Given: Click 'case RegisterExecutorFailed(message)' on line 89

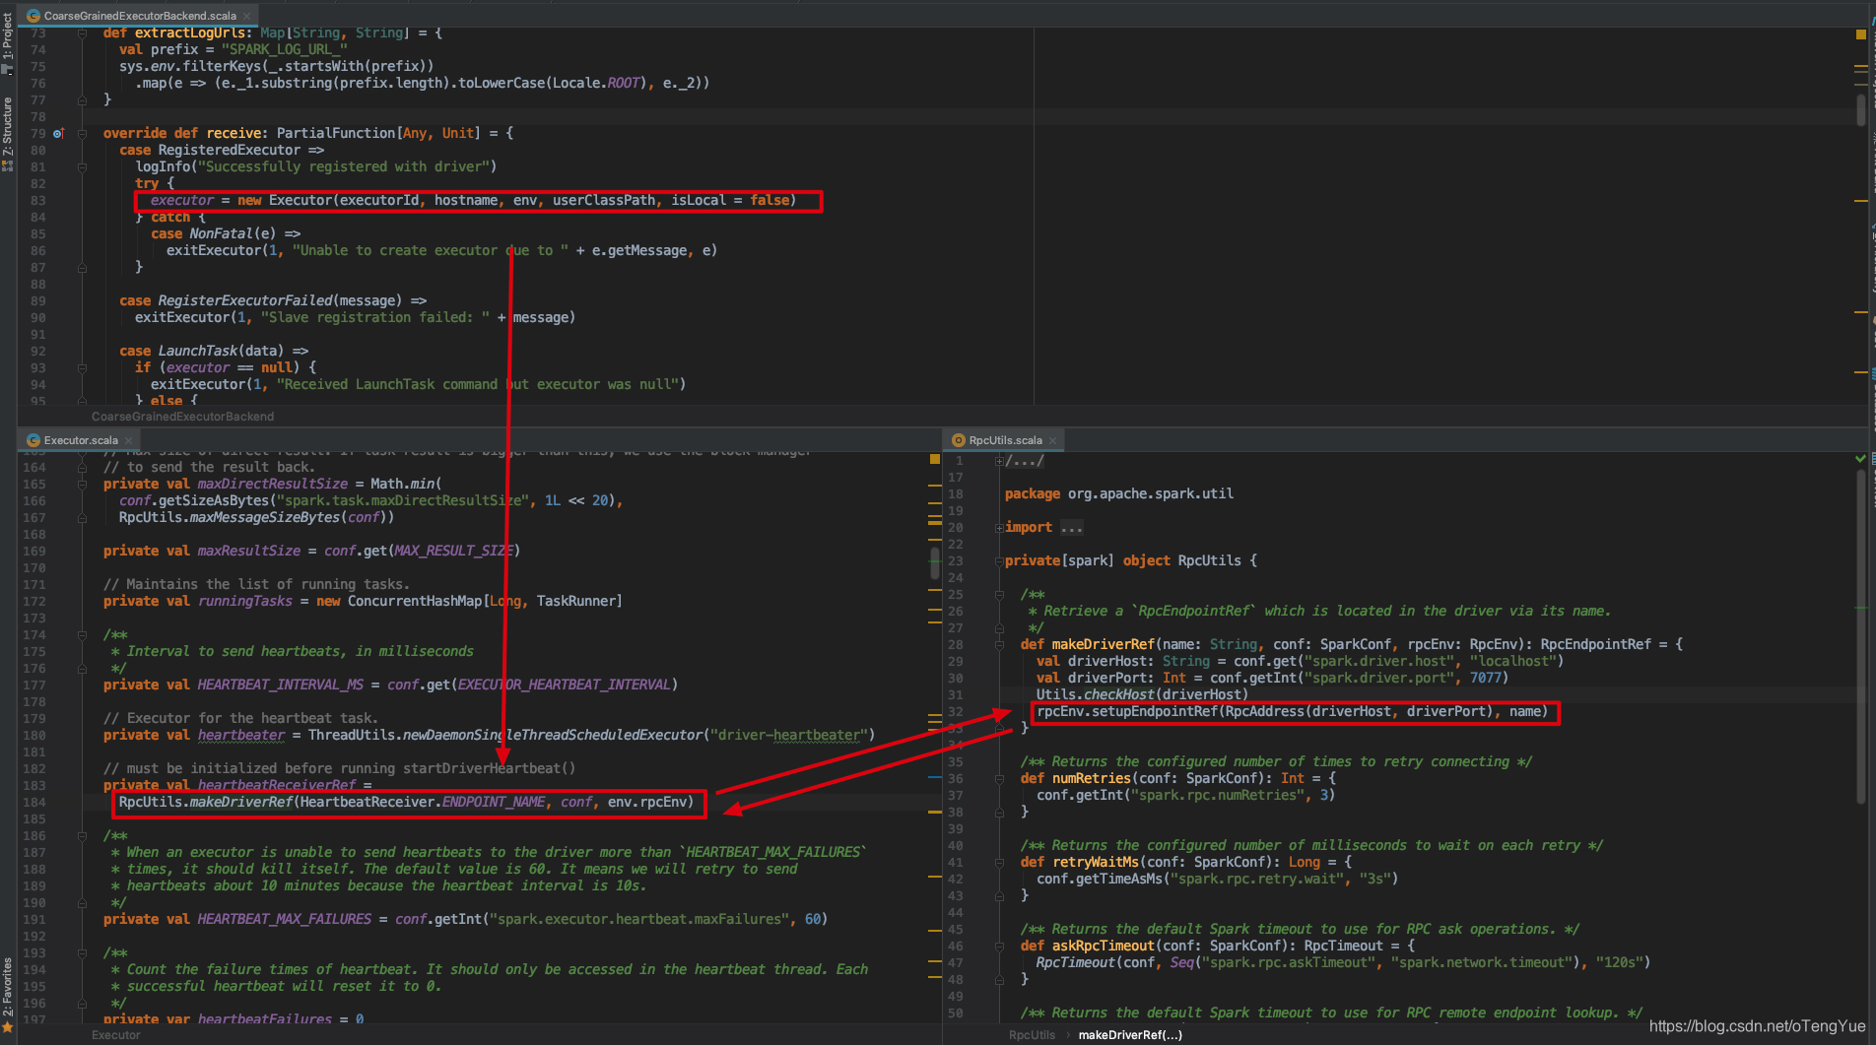Looking at the screenshot, I should pyautogui.click(x=273, y=301).
